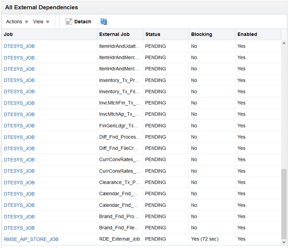289x248 pixels.
Task: Click the scrollbar down arrow
Action: 284,242
